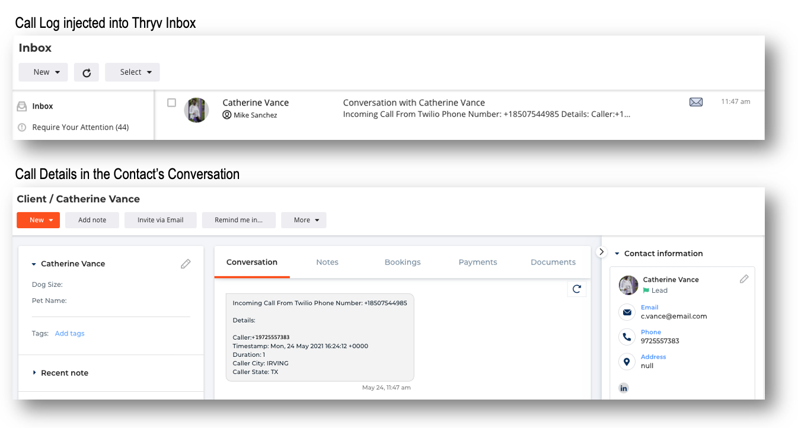798x428 pixels.
Task: Click Catherine Vance avatar in contact information
Action: click(x=628, y=285)
